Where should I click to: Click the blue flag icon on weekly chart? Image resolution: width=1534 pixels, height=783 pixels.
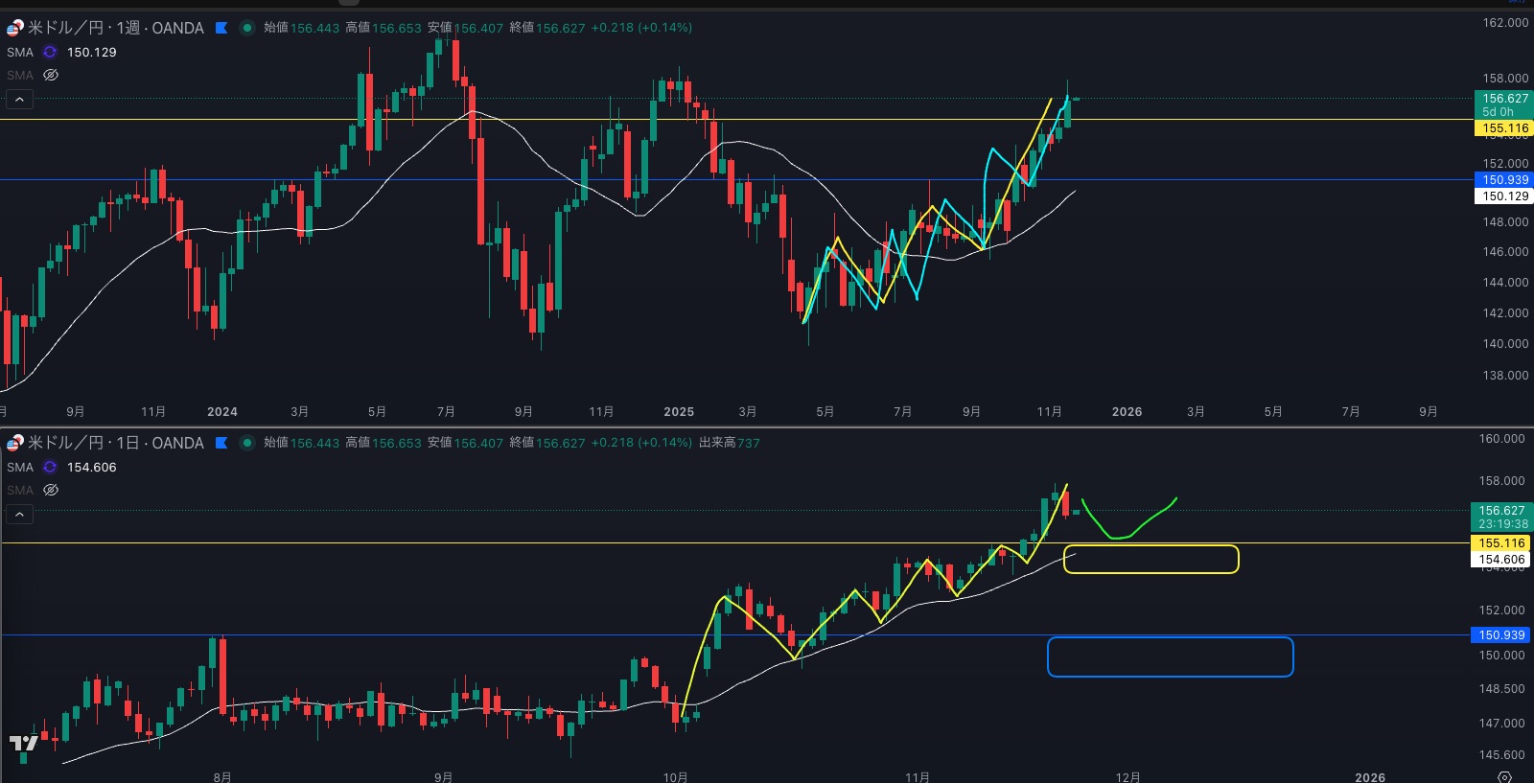(221, 28)
